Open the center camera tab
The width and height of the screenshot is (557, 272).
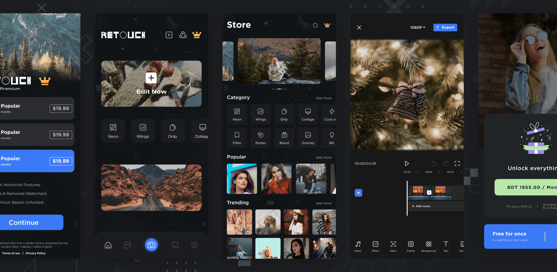[x=151, y=245]
